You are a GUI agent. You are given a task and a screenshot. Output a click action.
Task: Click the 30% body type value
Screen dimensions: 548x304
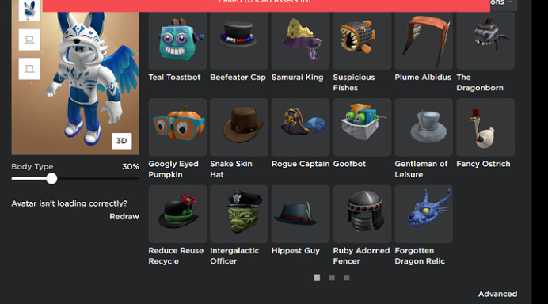131,167
